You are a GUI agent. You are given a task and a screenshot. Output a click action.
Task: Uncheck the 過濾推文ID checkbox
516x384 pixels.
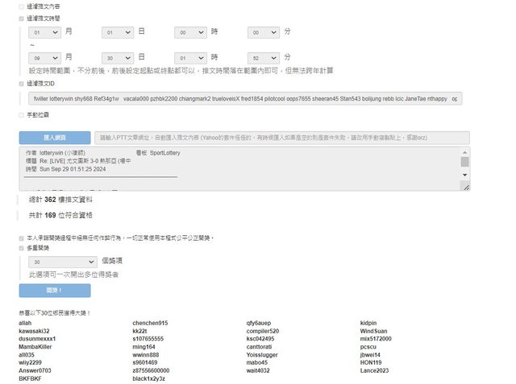(21, 83)
